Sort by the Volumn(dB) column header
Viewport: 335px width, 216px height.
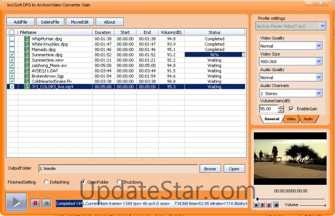point(171,32)
